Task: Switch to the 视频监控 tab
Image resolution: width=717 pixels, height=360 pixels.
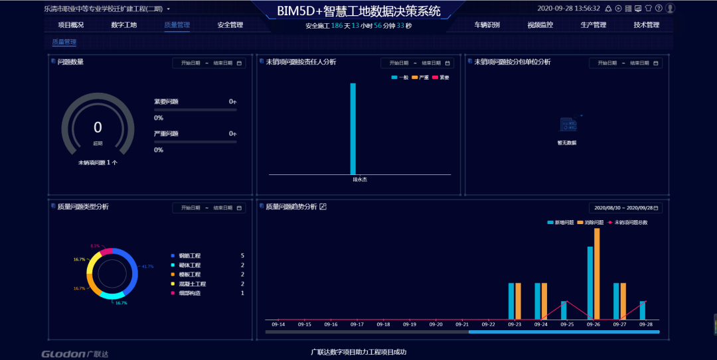Action: point(540,25)
